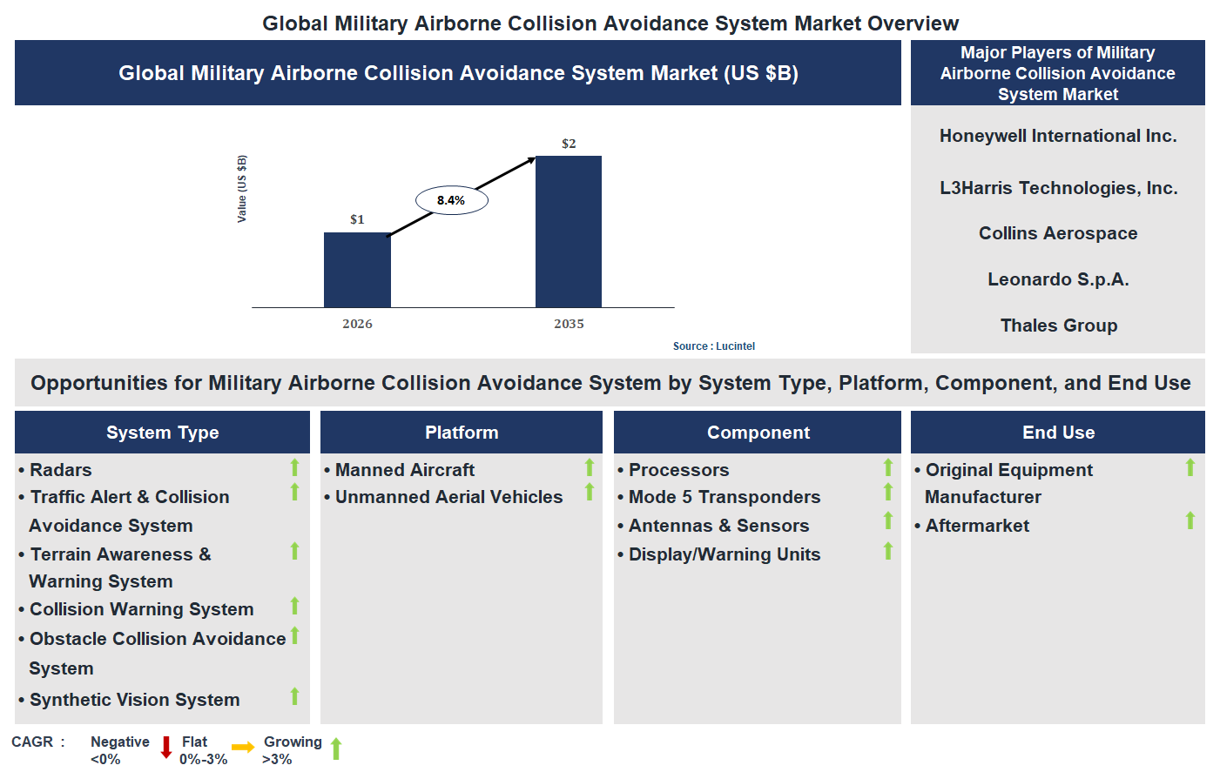Click the Honeywell International Inc. entry
This screenshot has height=772, width=1220.
coord(1057,136)
